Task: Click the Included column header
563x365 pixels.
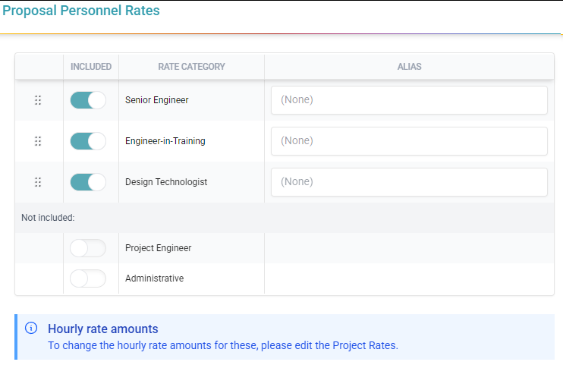Action: point(91,67)
